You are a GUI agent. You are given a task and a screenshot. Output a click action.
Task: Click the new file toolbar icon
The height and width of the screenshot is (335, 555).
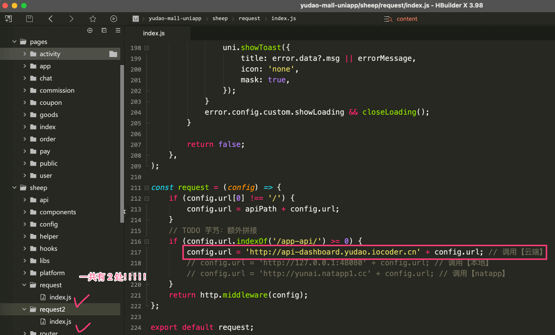pos(8,19)
